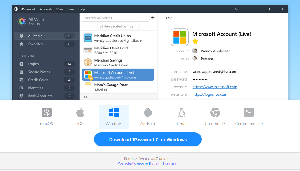Click the 33 count badge beside All items
This screenshot has height=171, width=300.
(x=69, y=36)
